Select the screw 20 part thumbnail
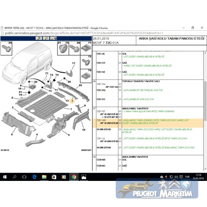This screenshot has height=207, width=207. [6, 48]
